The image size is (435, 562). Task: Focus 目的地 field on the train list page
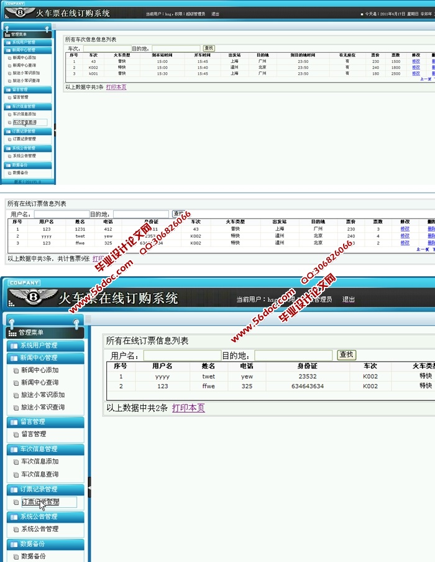pos(176,49)
